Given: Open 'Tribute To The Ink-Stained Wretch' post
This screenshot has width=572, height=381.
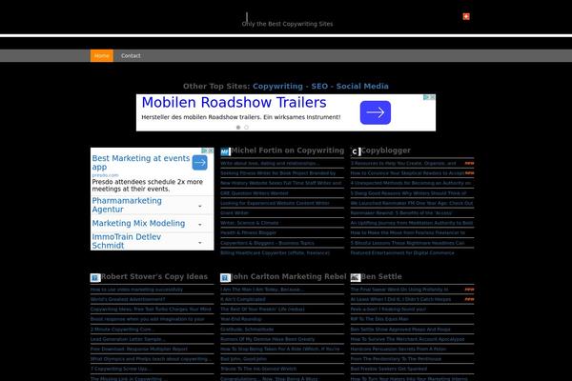Looking at the screenshot, I should [258, 369].
